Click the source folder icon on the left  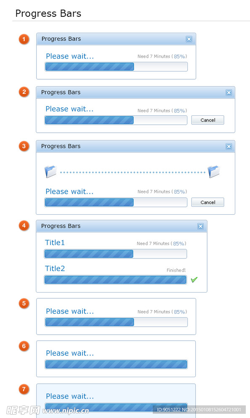point(51,171)
